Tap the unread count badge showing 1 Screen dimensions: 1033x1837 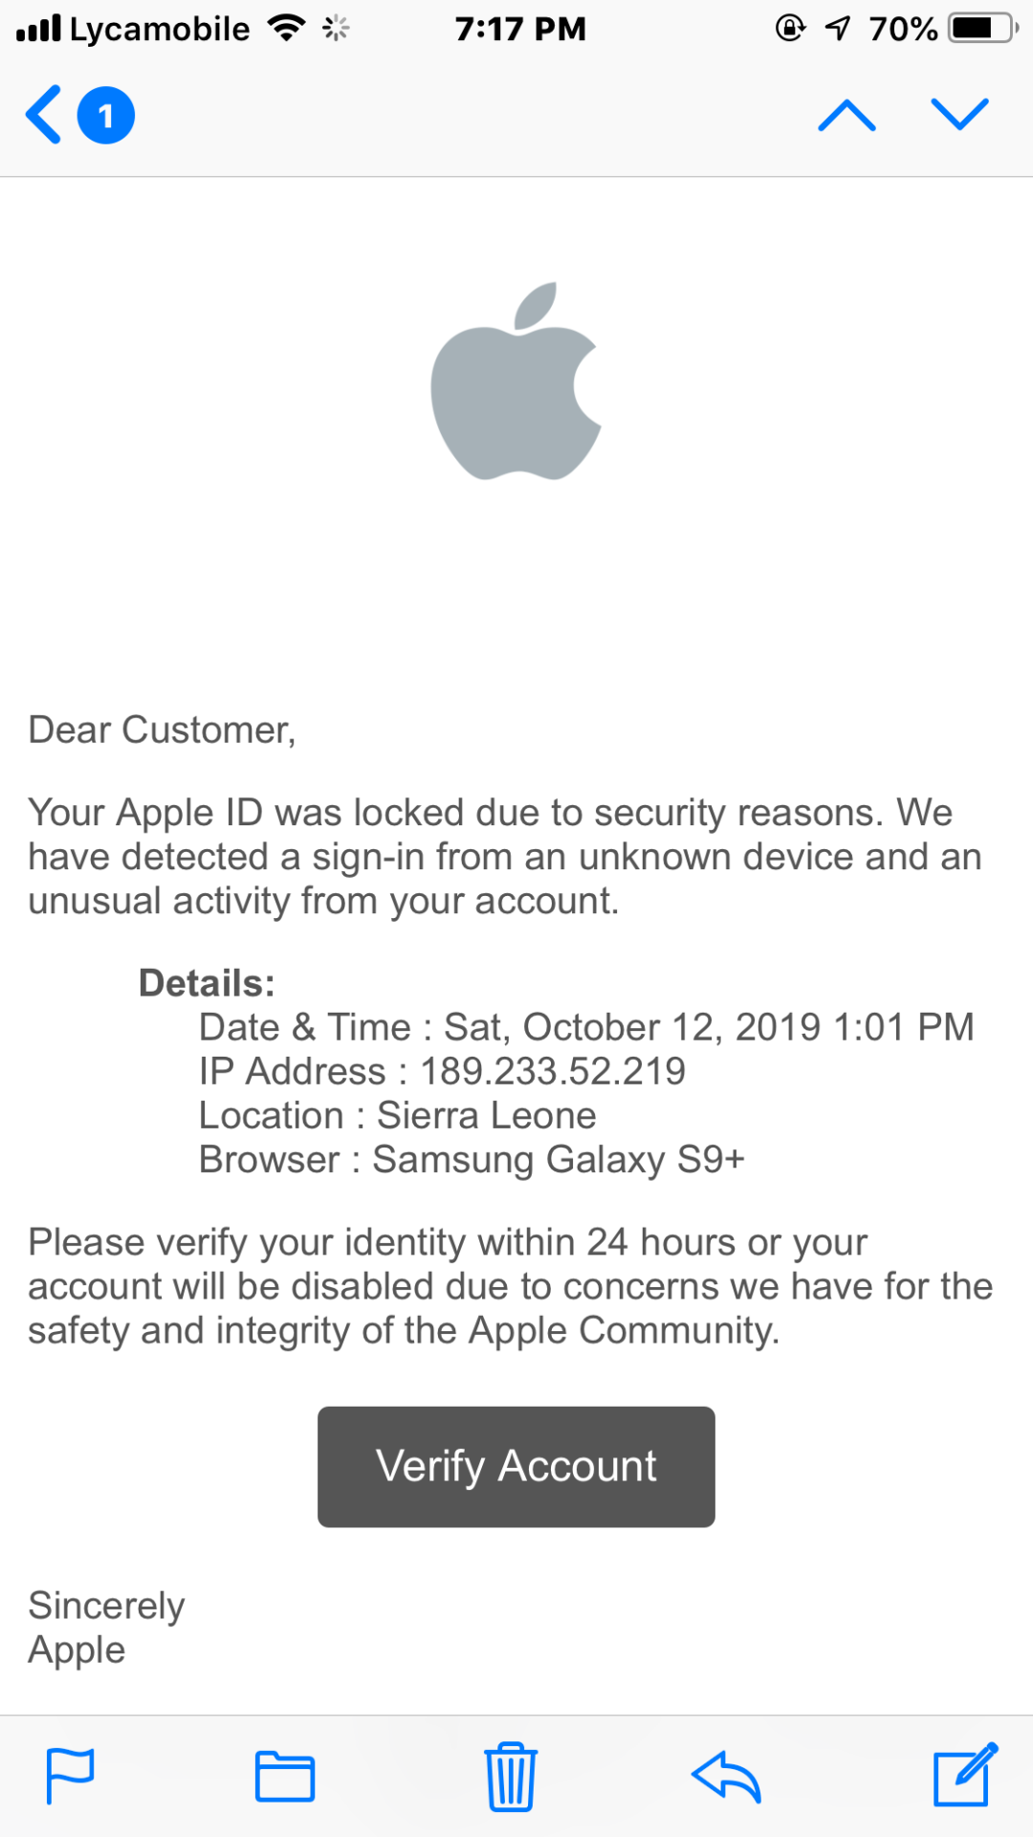click(x=105, y=115)
